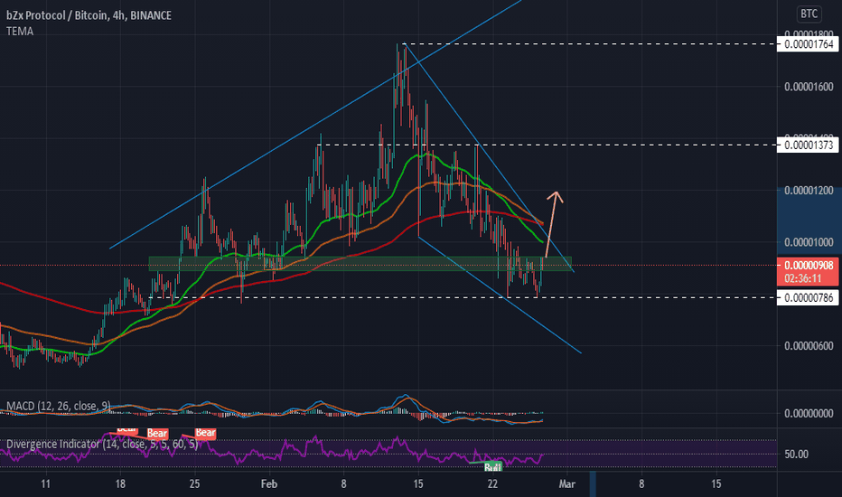Image resolution: width=842 pixels, height=497 pixels.
Task: Click the 0.00001373 price level label
Action: [809, 145]
